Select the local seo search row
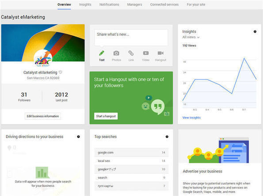Screen dimensions: 263x196 pos(131,161)
